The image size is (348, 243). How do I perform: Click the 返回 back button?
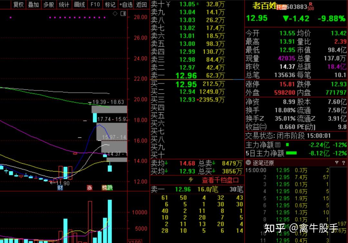[141, 5]
